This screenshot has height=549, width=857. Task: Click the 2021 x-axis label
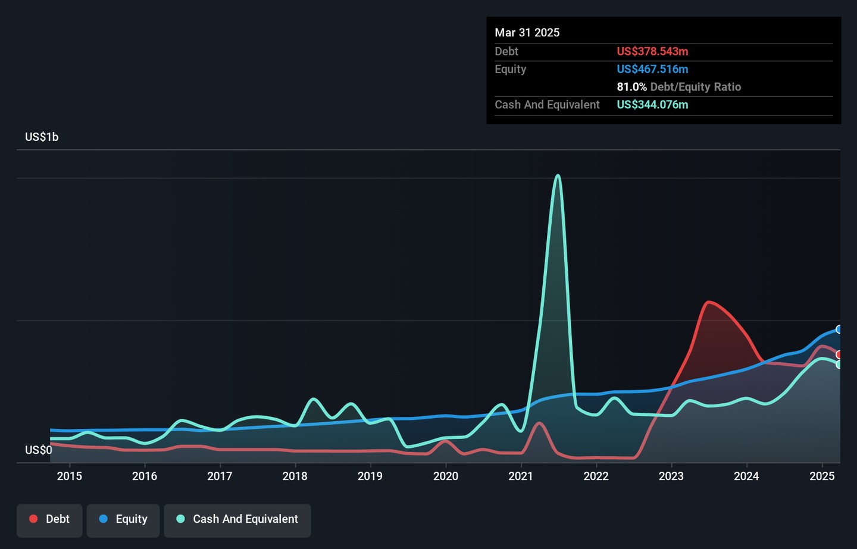[x=521, y=476]
